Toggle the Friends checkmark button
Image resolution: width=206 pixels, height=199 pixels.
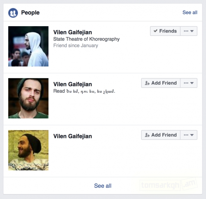(165, 31)
